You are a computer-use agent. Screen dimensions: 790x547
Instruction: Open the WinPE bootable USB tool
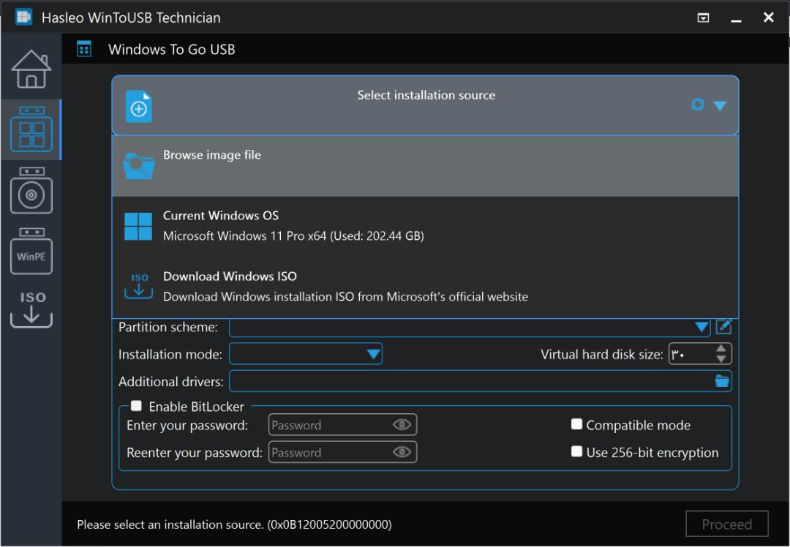click(x=31, y=251)
